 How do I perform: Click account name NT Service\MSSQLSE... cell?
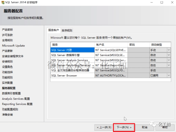tap(111, 55)
